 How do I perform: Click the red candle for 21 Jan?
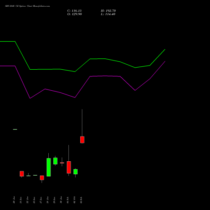[22, 173]
